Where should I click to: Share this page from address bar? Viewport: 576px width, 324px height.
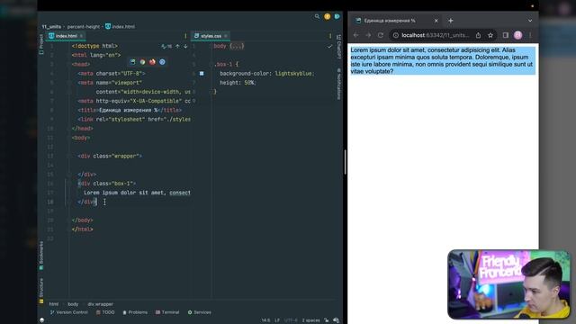coord(478,35)
